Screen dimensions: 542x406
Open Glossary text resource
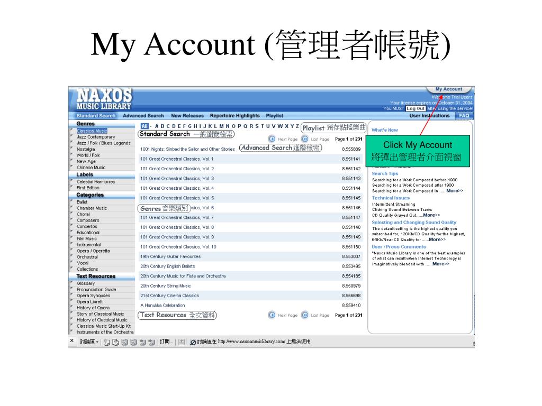click(x=86, y=283)
